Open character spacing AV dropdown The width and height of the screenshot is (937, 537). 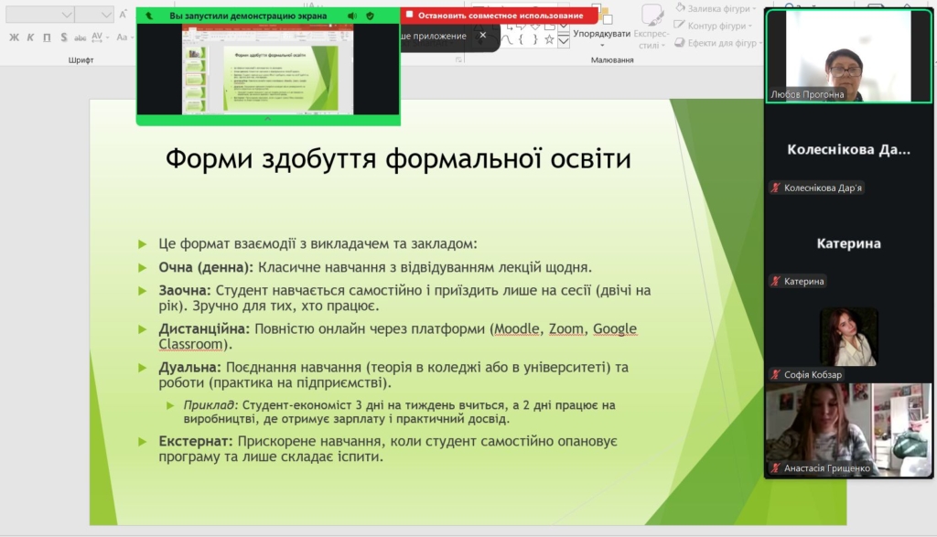tap(99, 38)
